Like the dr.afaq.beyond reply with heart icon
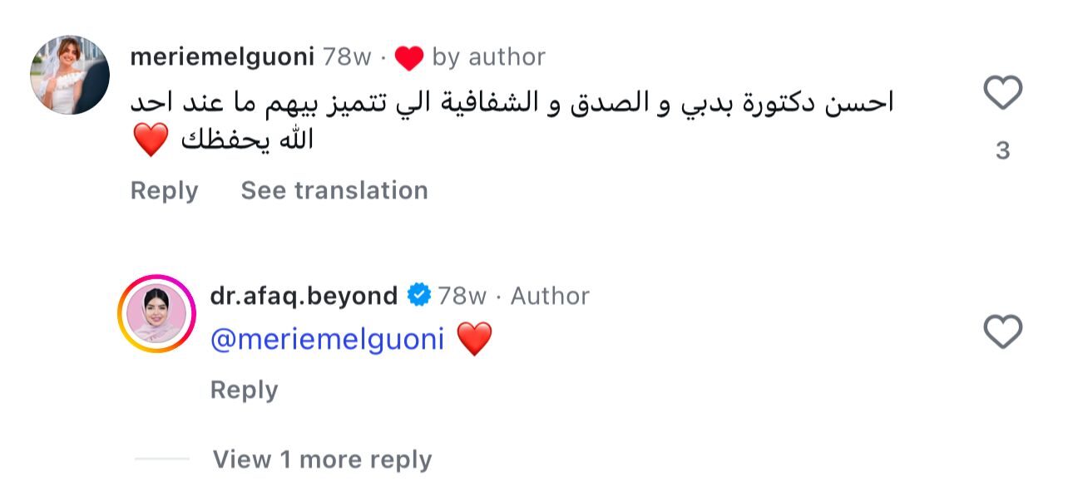Viewport: 1073px width, 486px height. 1002,332
